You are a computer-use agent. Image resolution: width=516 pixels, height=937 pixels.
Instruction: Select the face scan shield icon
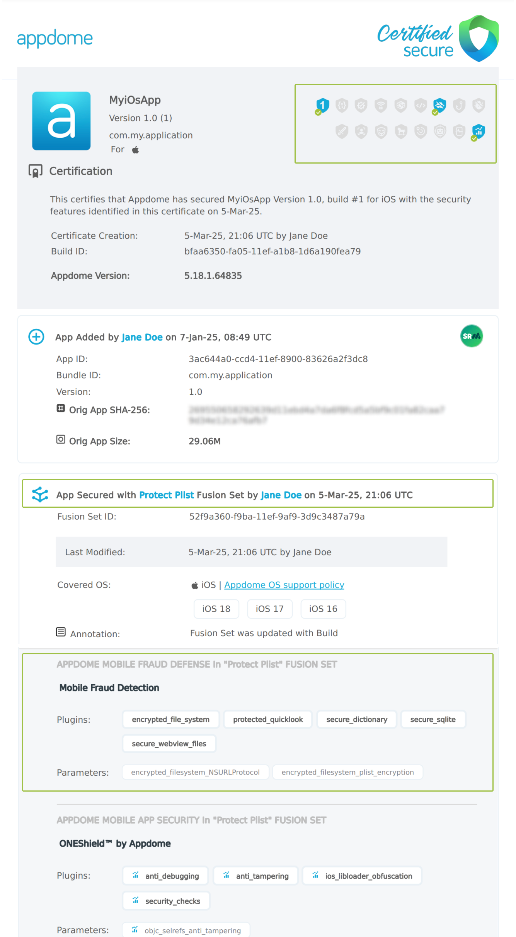click(361, 131)
